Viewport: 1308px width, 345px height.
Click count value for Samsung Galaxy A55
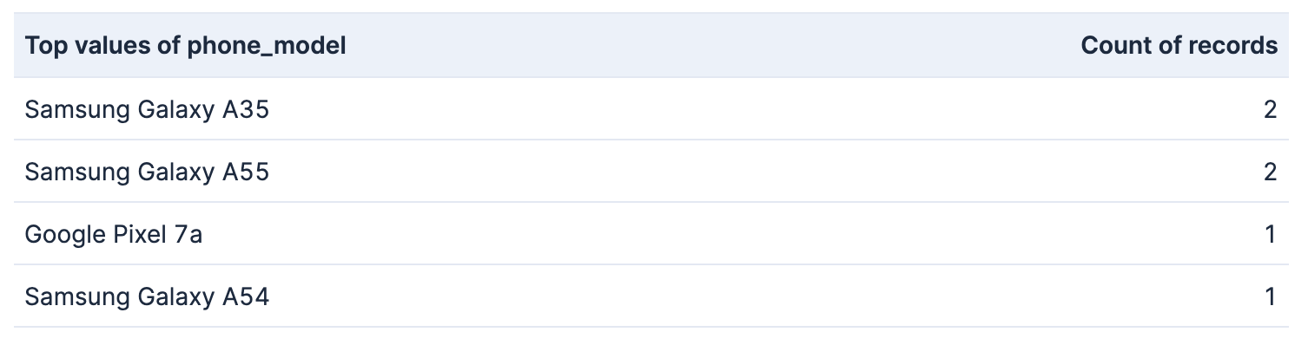click(x=1270, y=172)
